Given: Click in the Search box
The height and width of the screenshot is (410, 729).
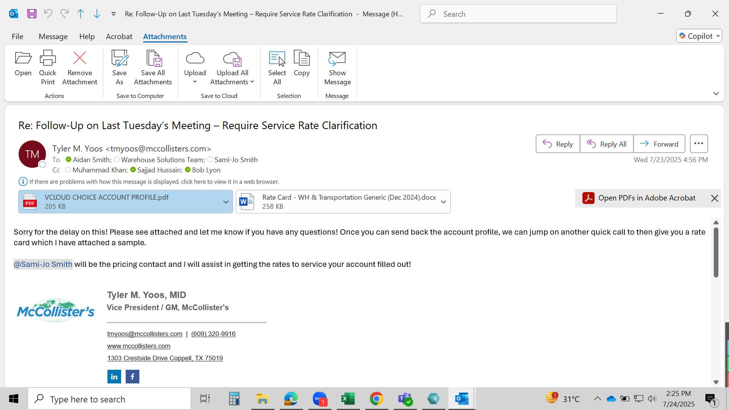Looking at the screenshot, I should click(518, 14).
